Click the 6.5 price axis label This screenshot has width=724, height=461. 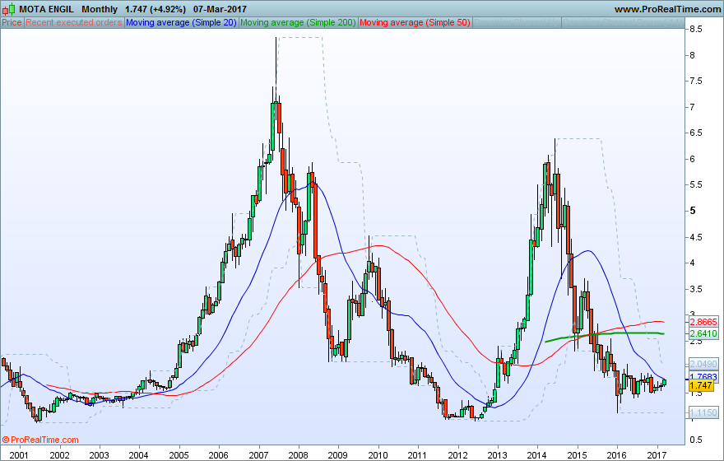point(696,133)
